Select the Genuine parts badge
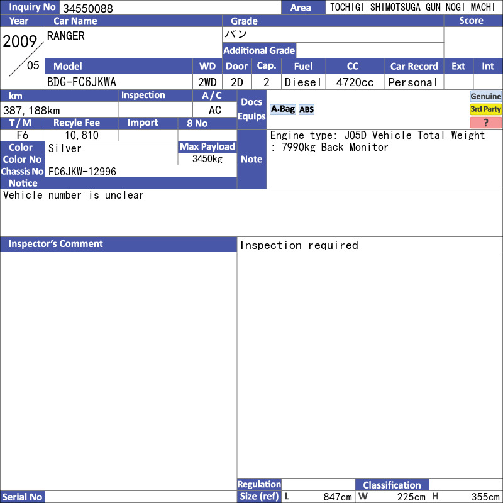This screenshot has width=503, height=503. click(485, 96)
